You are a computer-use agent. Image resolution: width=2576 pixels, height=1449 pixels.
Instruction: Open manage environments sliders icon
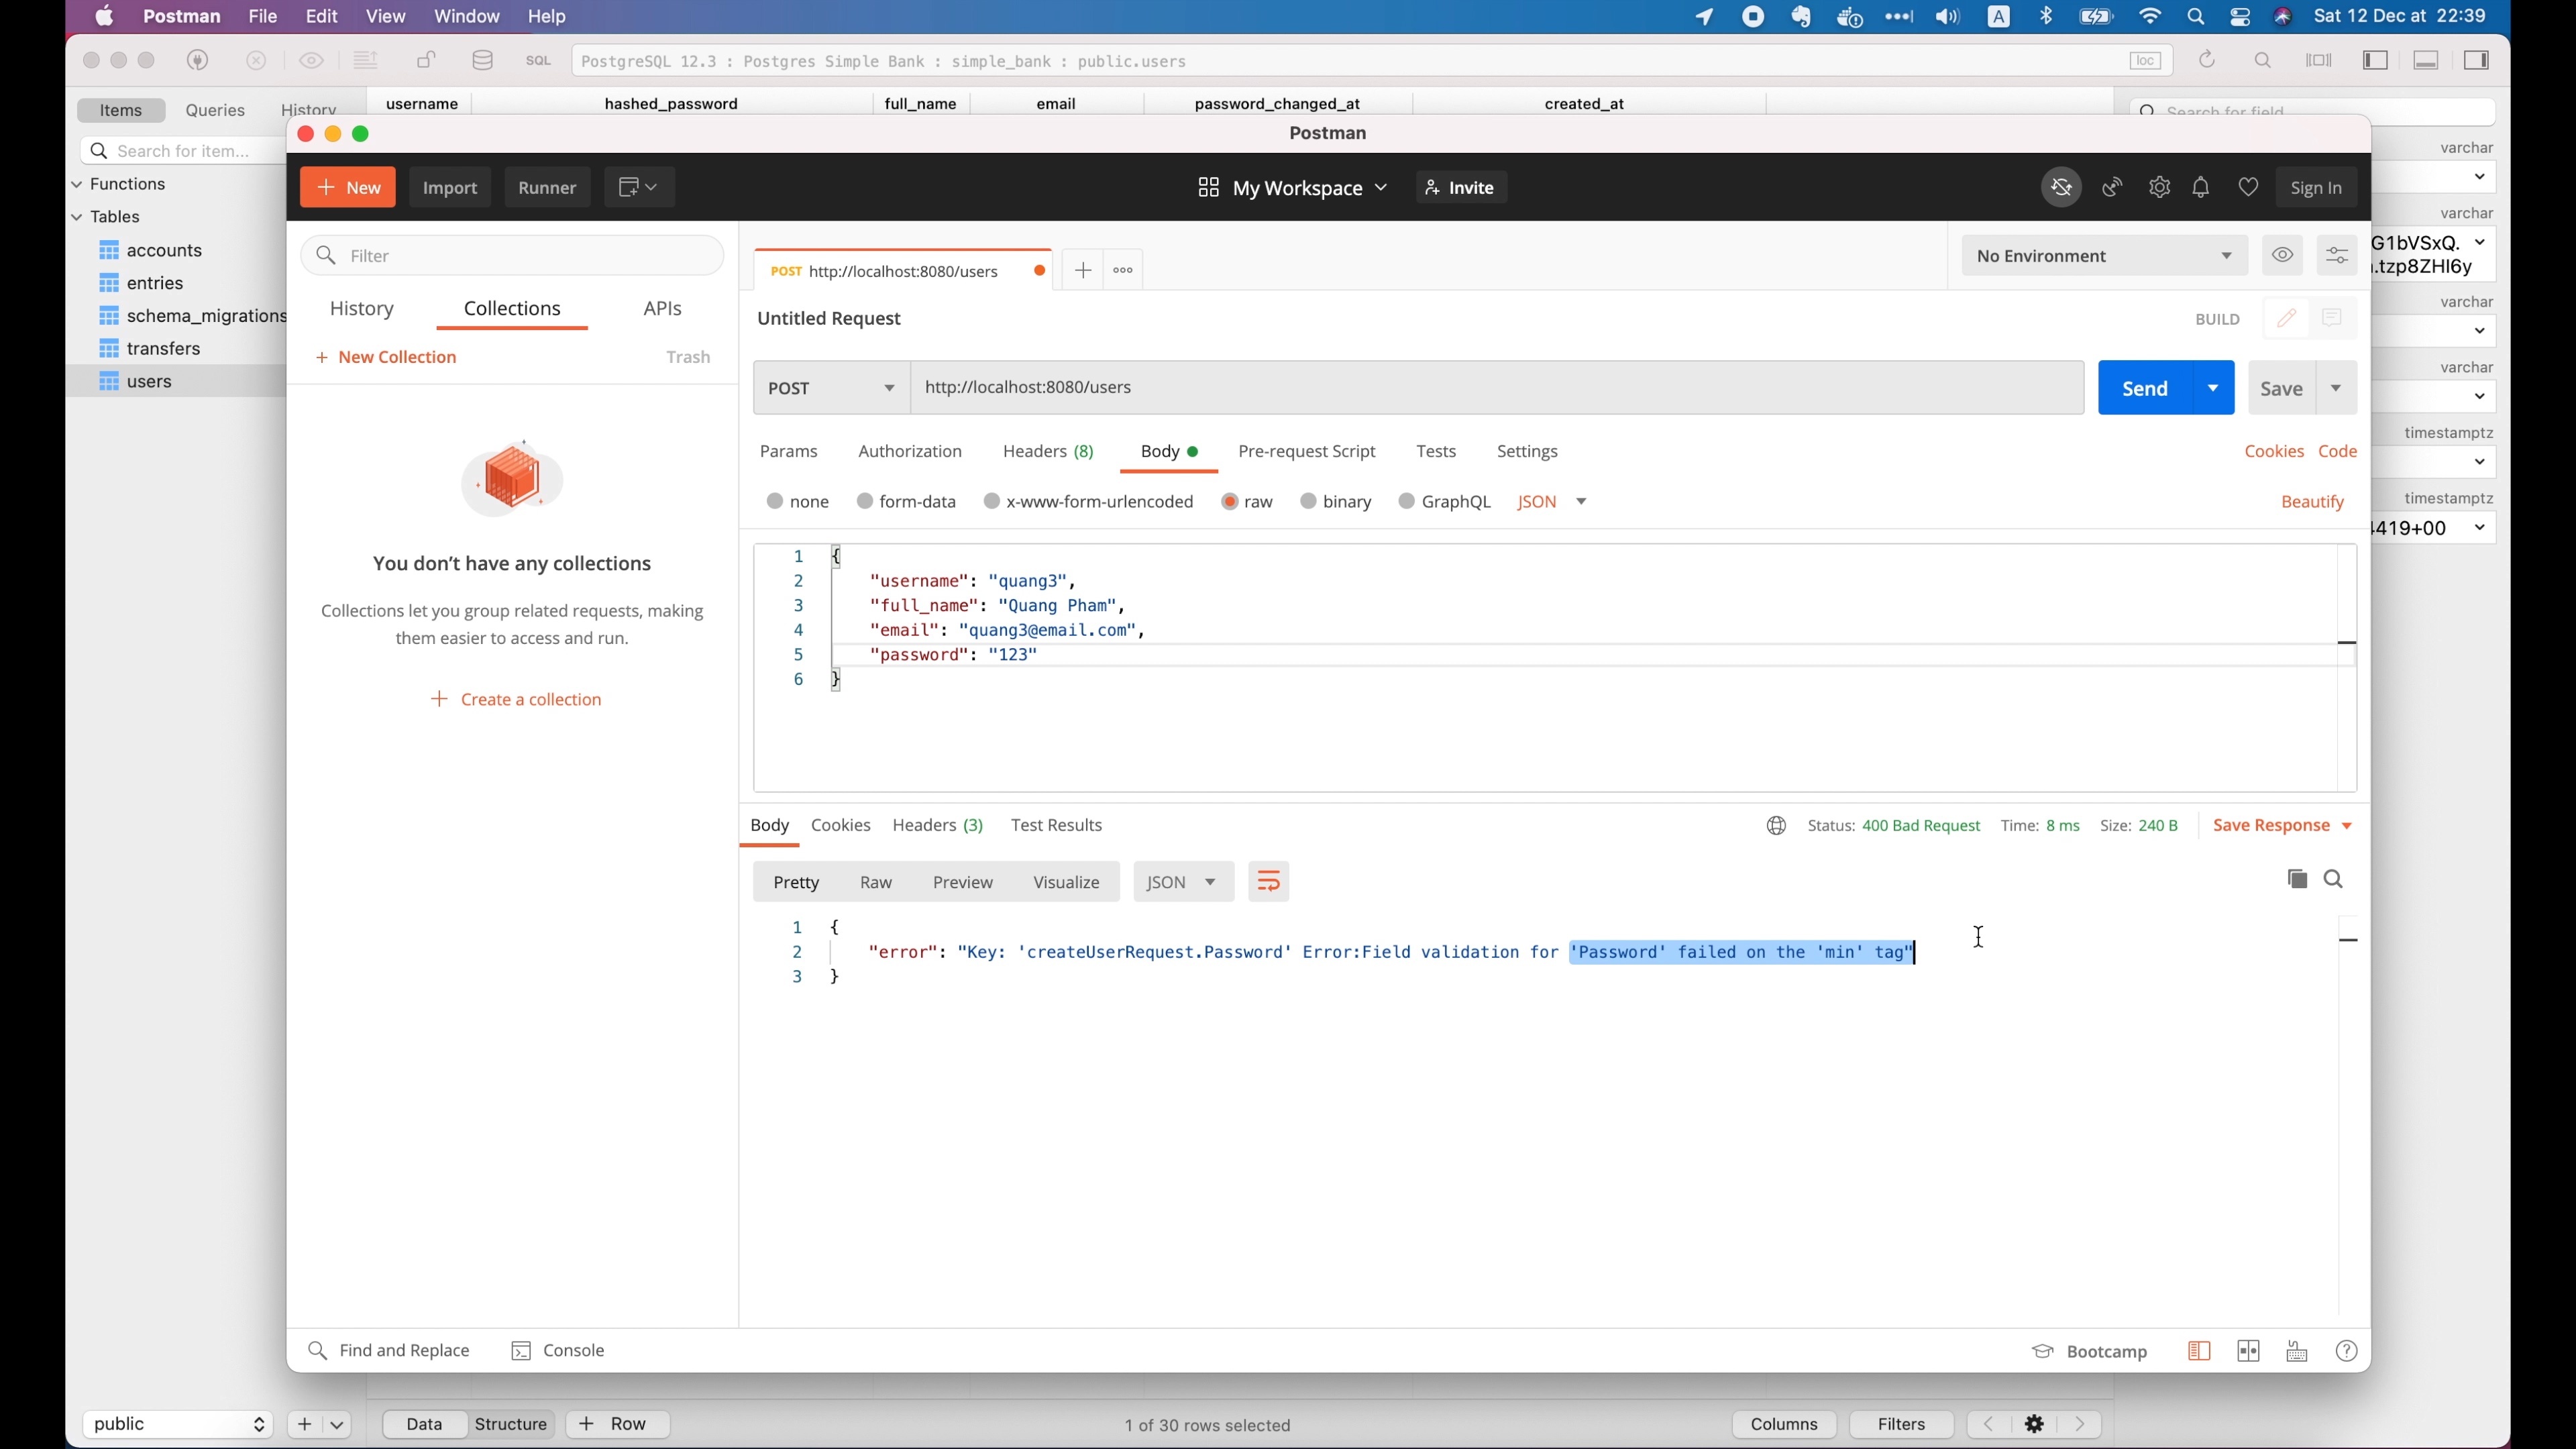[2337, 255]
